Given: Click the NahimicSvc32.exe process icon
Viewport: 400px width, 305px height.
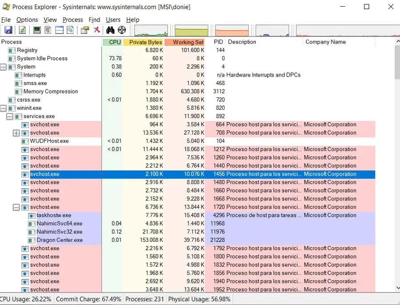Looking at the screenshot, I should click(32, 232).
